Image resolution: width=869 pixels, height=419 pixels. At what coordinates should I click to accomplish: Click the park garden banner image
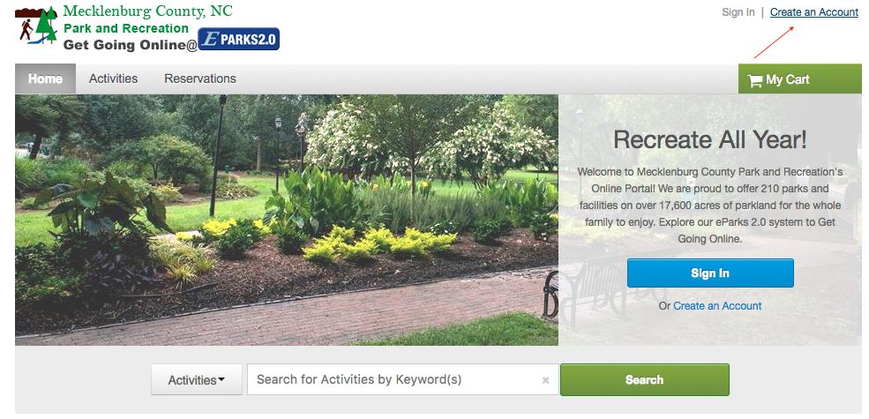(x=287, y=220)
